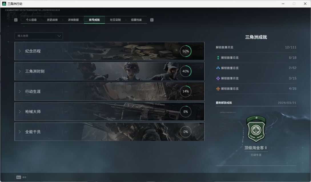The height and width of the screenshot is (182, 311).
Task: Click the 6% progress ring of 枪械大师
Action: (x=185, y=112)
